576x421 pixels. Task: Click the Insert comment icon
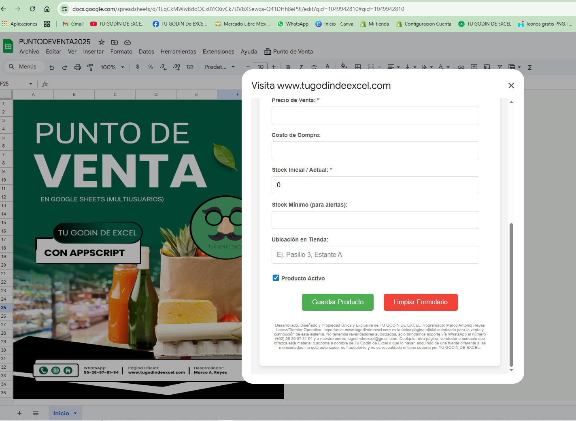474,67
